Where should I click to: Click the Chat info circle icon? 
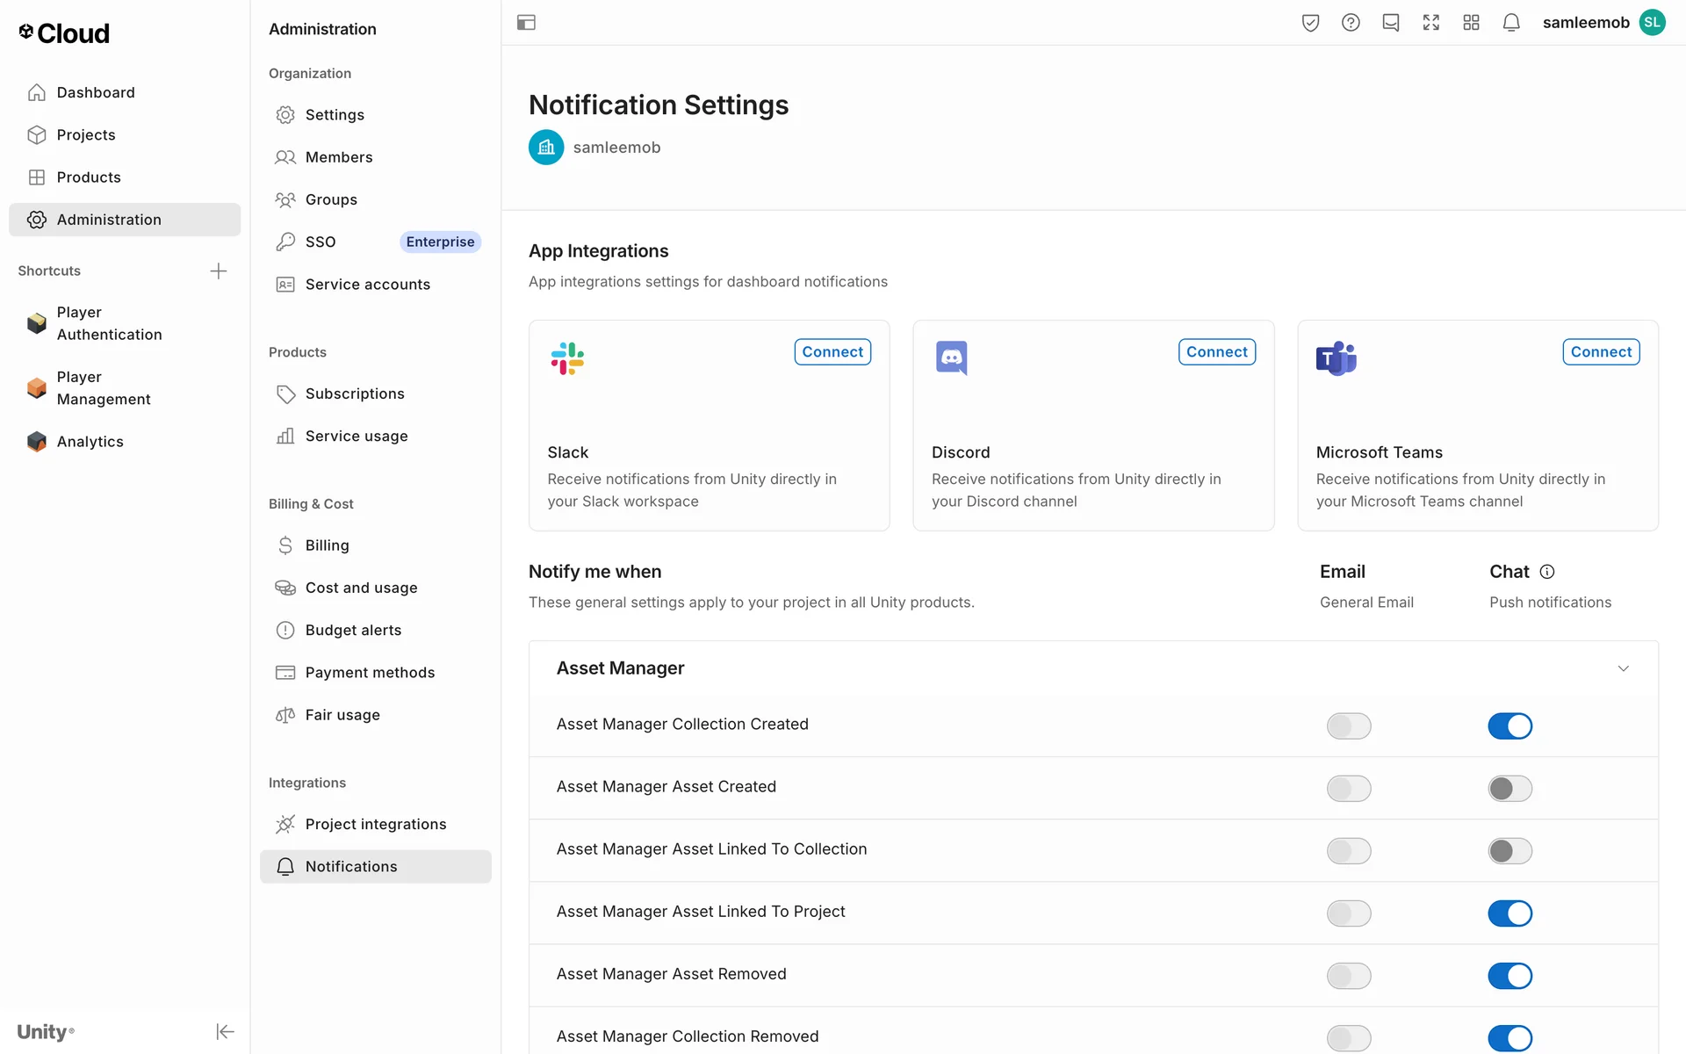coord(1547,572)
